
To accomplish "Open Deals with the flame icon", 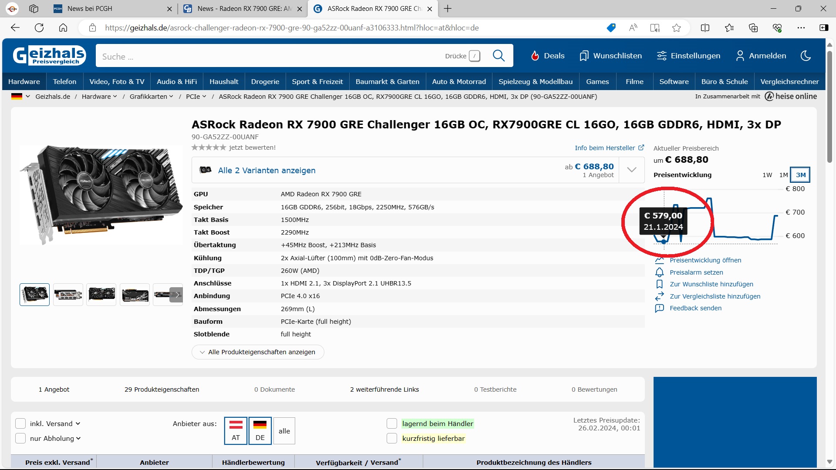I will point(547,56).
